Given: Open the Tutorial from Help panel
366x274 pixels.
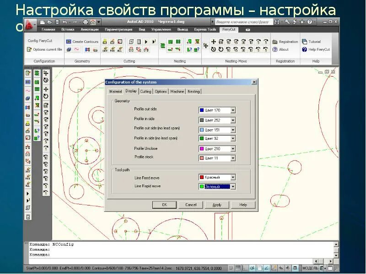Looking at the screenshot, I should click(x=312, y=42).
